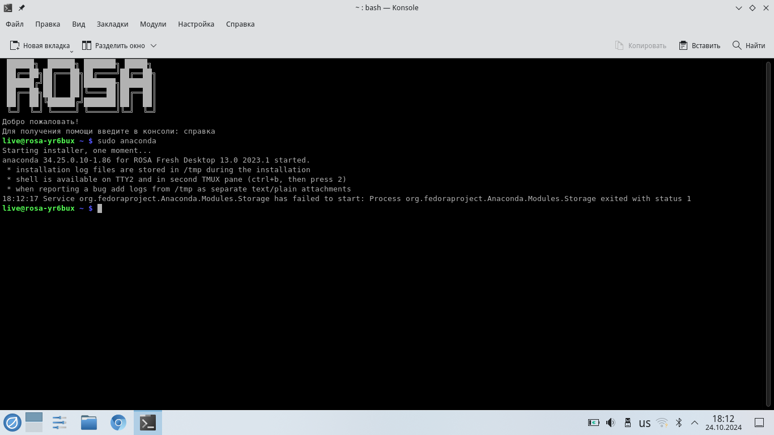Open the volume control tray icon
The width and height of the screenshot is (774, 435).
(610, 423)
